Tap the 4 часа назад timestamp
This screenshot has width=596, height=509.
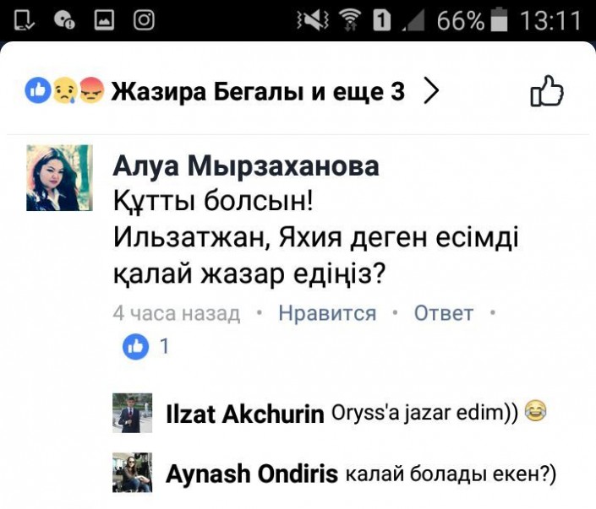[177, 313]
